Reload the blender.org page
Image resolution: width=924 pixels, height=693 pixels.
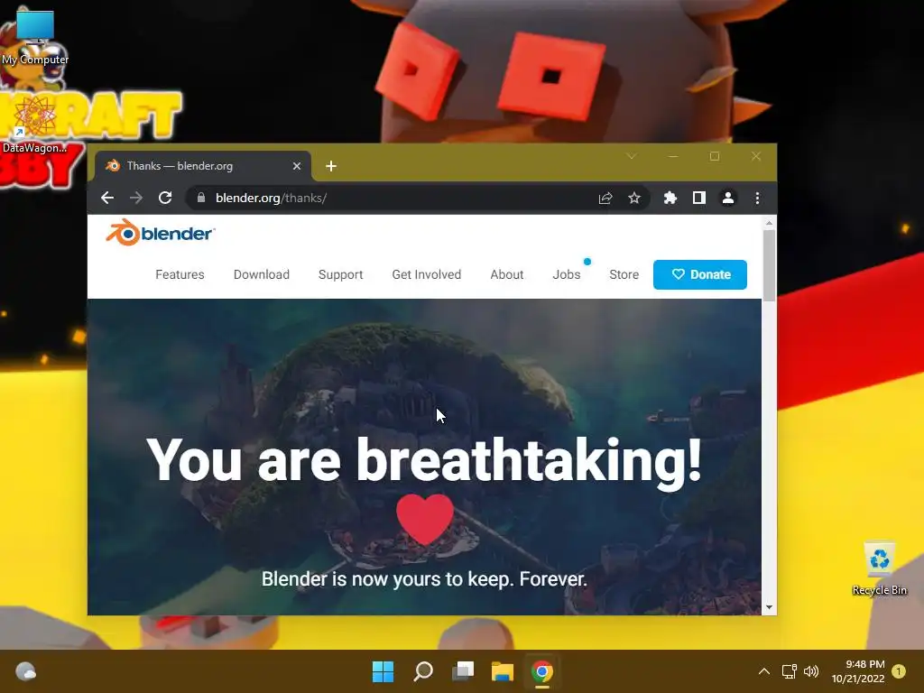click(x=166, y=198)
